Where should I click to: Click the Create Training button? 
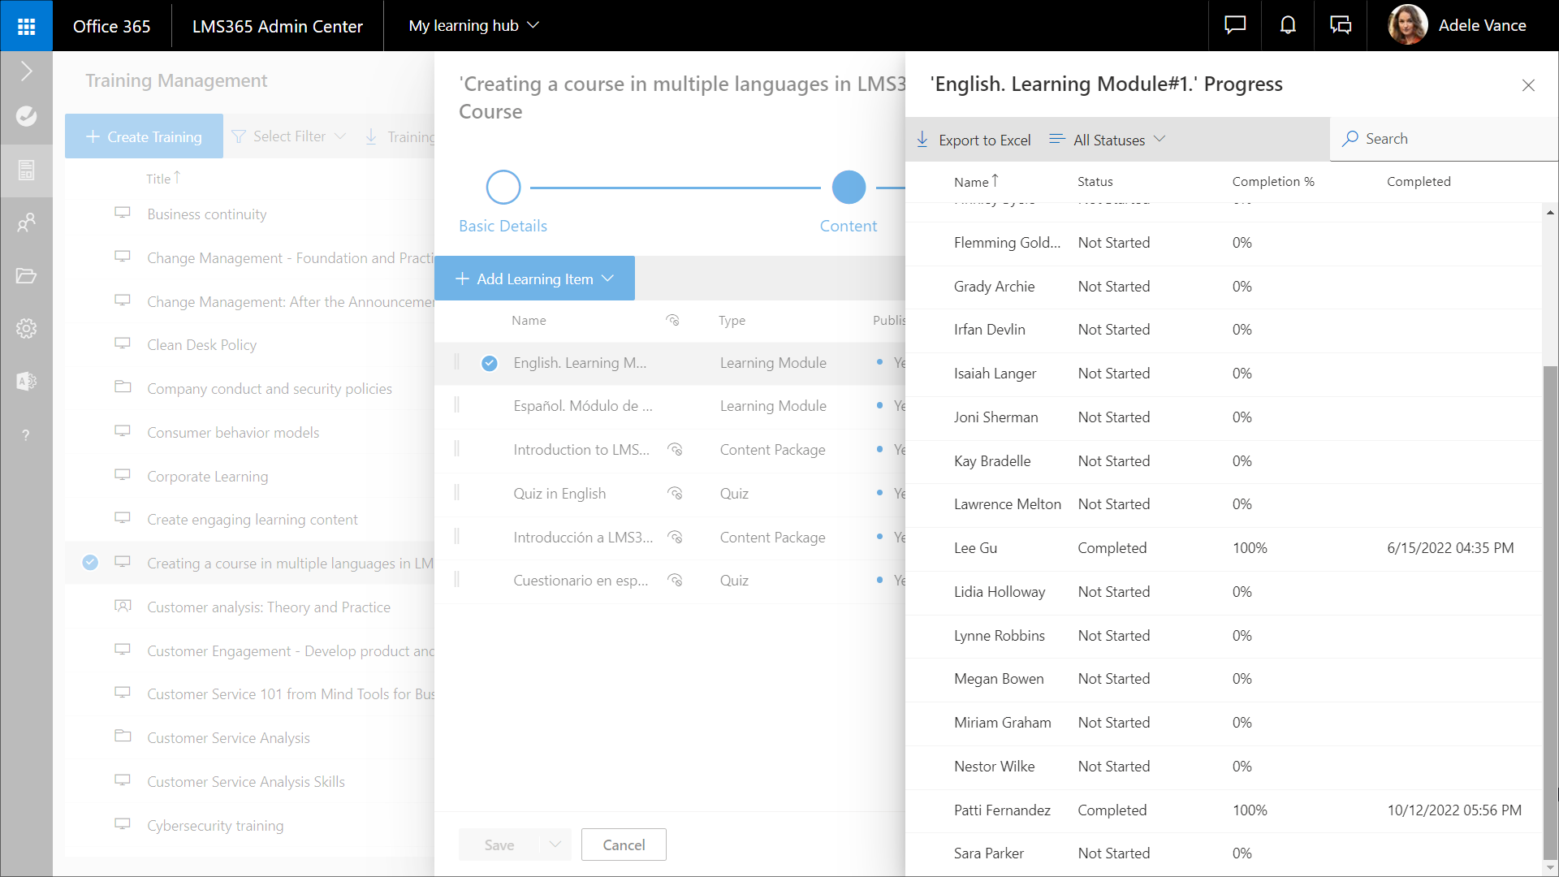point(145,136)
